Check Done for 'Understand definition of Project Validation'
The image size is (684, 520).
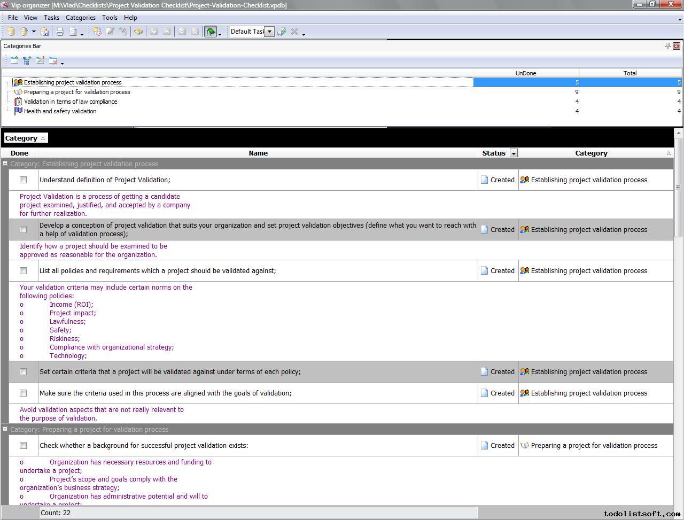click(x=23, y=180)
